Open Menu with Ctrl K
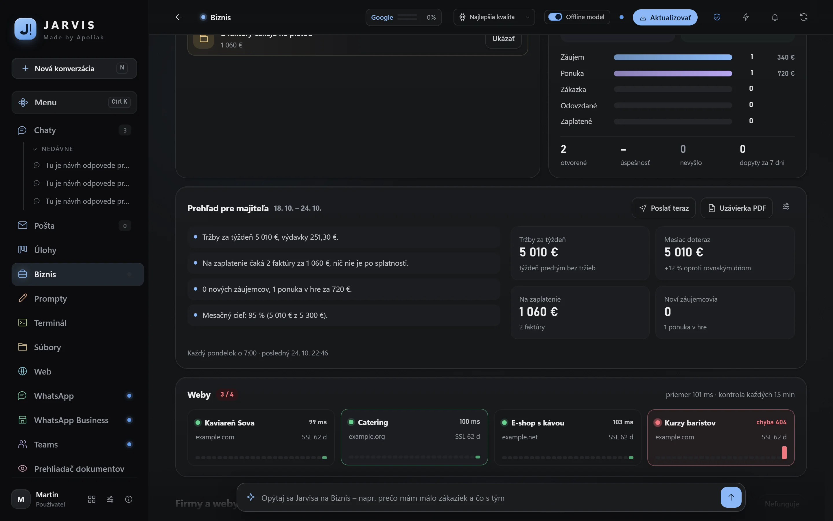 pos(74,102)
